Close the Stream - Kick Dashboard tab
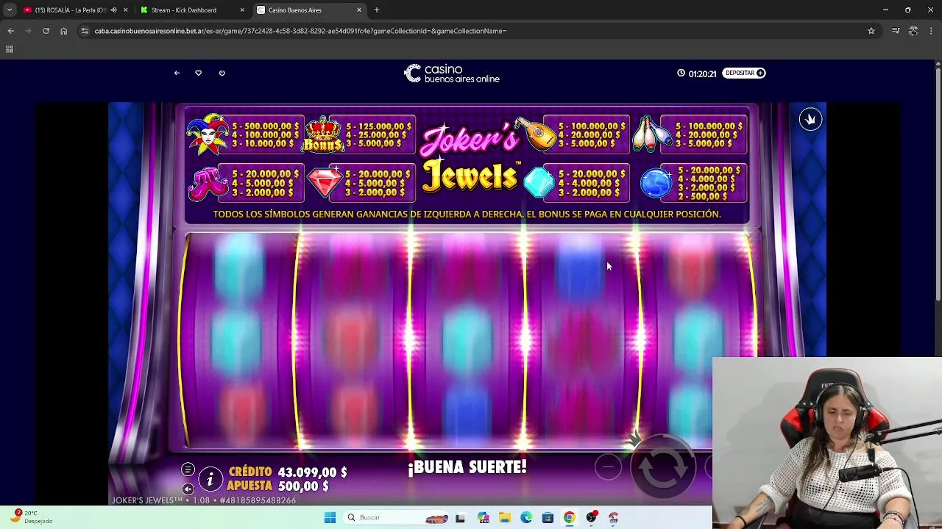Image resolution: width=942 pixels, height=529 pixels. pos(242,10)
